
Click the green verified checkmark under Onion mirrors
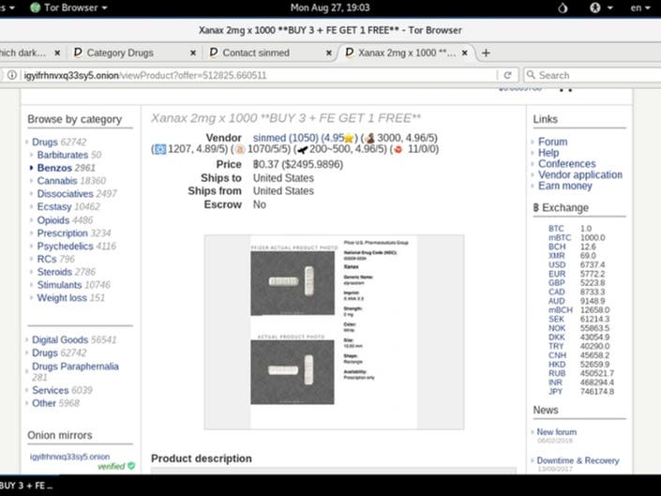click(130, 466)
